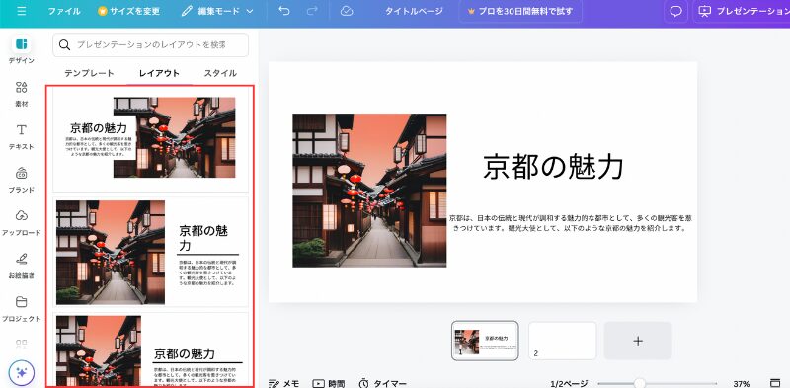Focus the layout search field
This screenshot has height=388, width=790.
[151, 44]
